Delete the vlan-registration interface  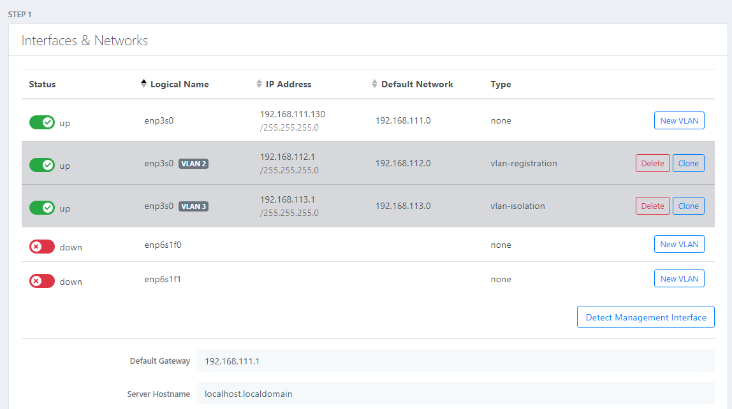pos(652,163)
